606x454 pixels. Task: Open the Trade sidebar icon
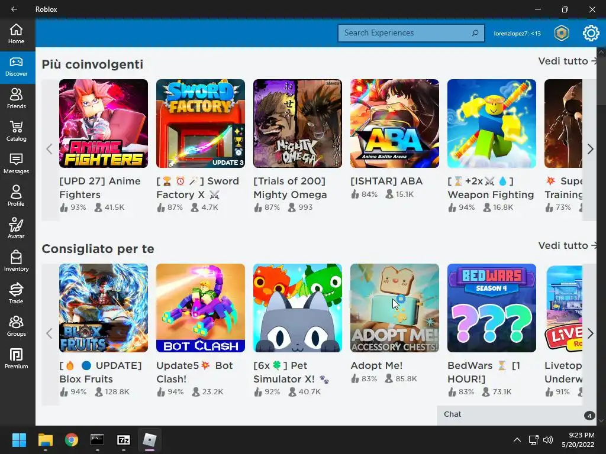(x=16, y=294)
